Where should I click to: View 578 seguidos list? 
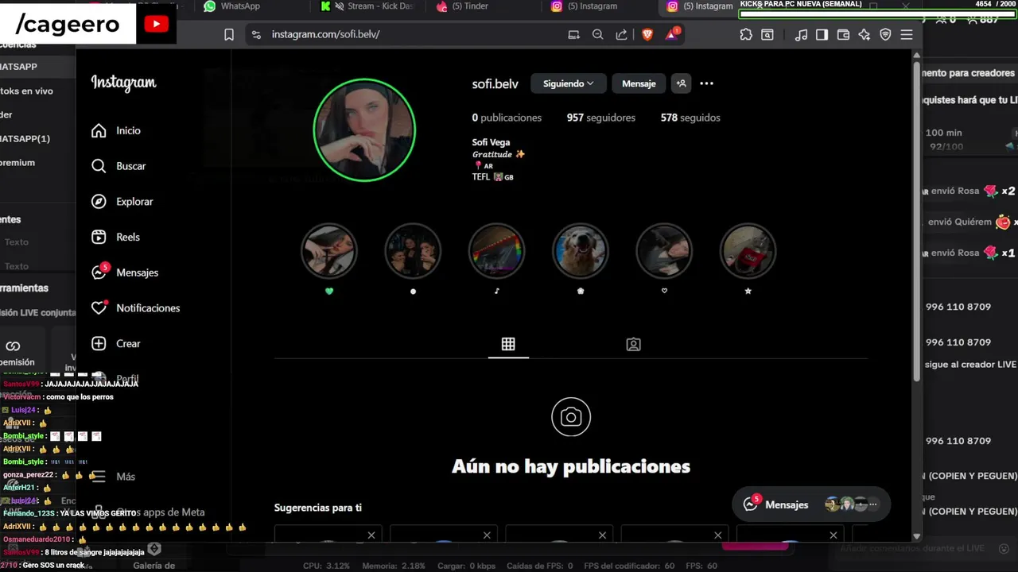click(690, 118)
